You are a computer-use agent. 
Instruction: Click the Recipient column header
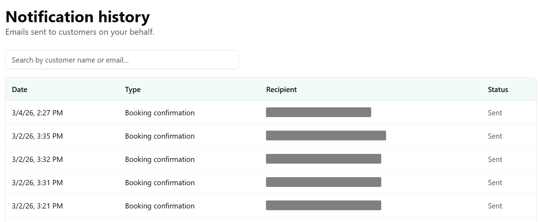click(x=281, y=90)
